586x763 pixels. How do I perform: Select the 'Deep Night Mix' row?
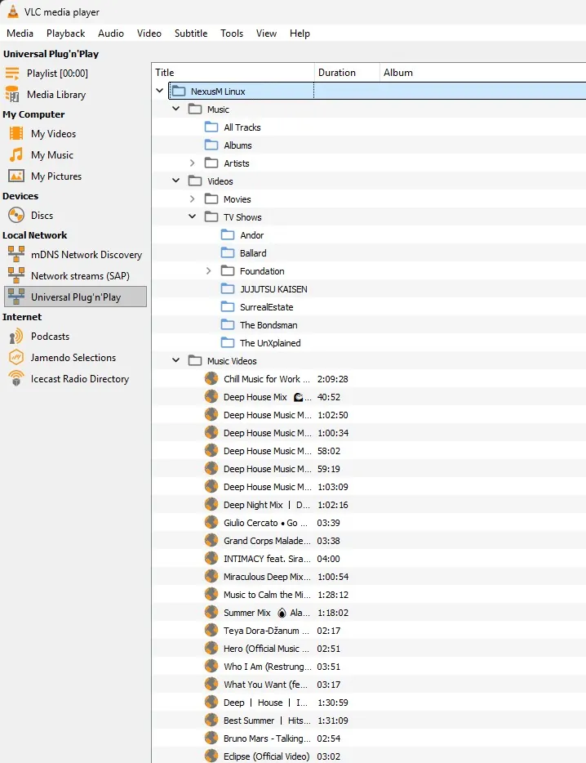[369, 505]
